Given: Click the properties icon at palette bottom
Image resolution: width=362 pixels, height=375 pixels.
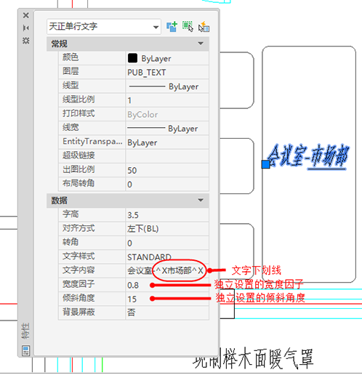Looking at the screenshot, I should (26, 350).
